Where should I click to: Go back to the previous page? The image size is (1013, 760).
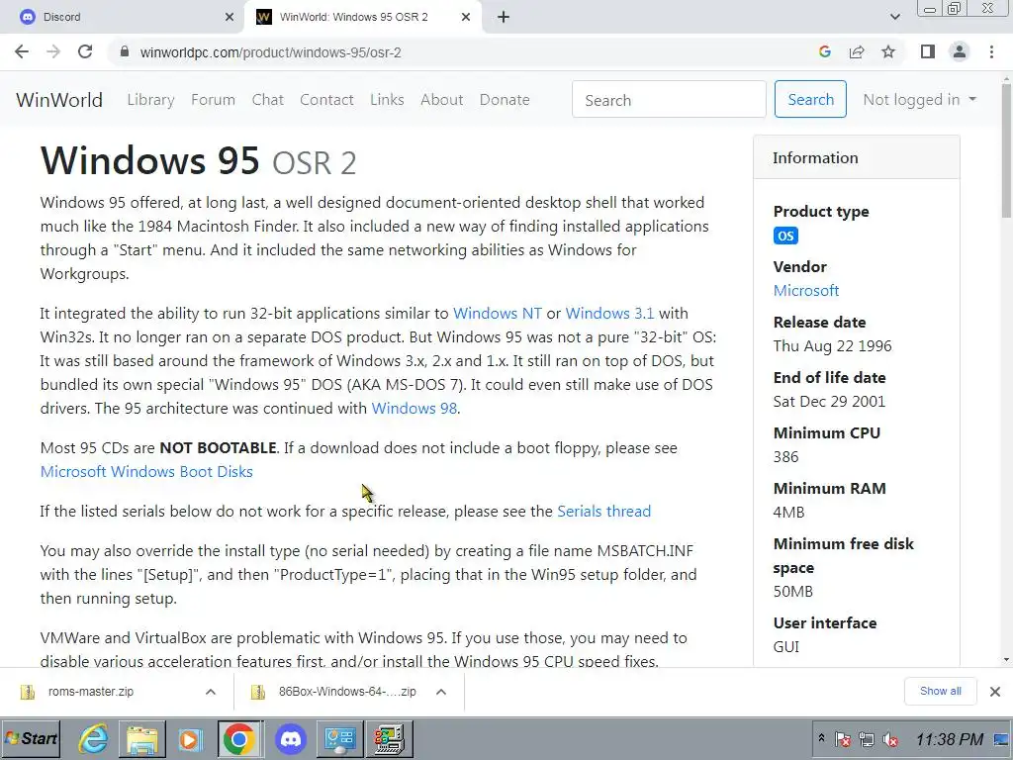[x=22, y=51]
